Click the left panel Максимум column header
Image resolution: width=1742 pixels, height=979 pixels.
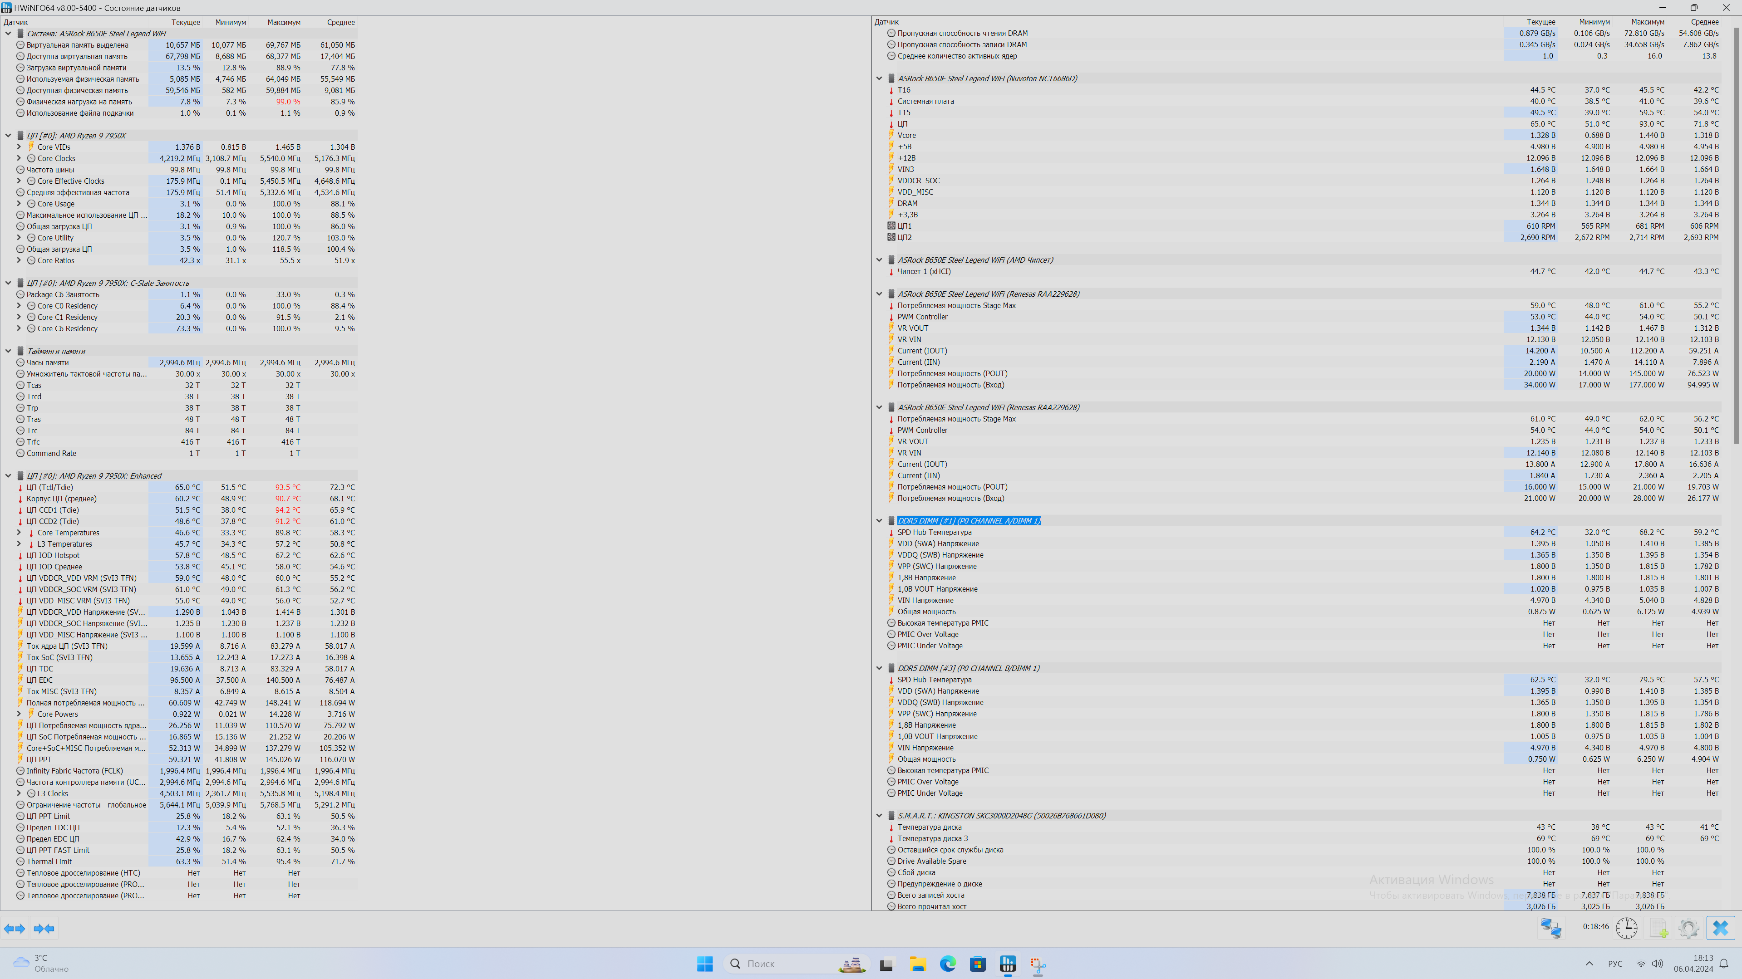[x=283, y=22]
